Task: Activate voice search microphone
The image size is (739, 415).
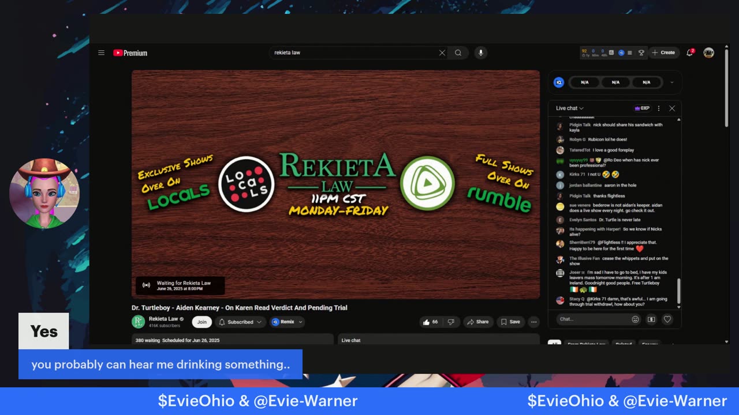Action: pos(480,52)
